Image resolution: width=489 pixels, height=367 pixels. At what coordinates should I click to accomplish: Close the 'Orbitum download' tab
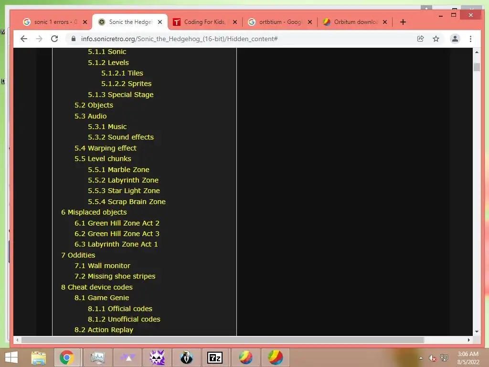tap(385, 22)
